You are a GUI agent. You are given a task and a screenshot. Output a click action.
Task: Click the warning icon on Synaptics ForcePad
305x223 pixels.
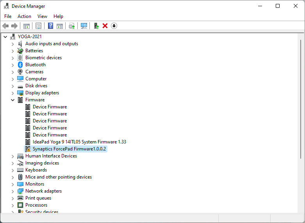pos(28,149)
